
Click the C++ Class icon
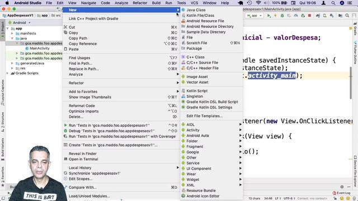point(183,57)
